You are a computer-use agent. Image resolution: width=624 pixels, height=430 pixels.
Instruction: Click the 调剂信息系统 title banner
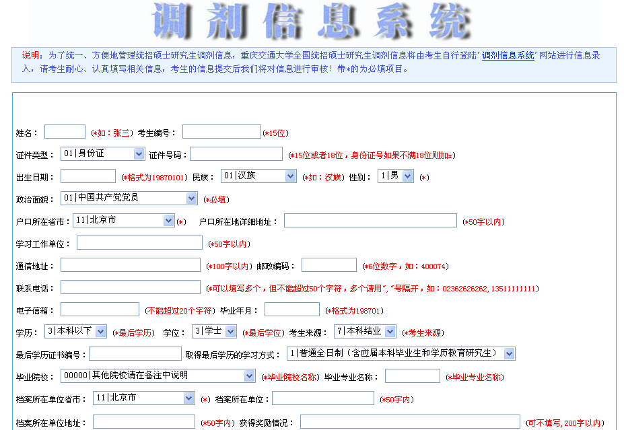tap(312, 21)
